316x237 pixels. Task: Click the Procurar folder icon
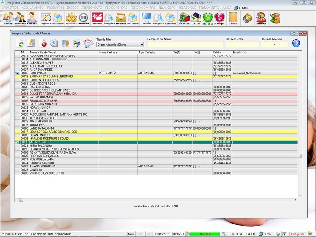coord(121,18)
